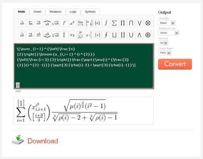Insert the overbrace ab symbol

coord(47,23)
